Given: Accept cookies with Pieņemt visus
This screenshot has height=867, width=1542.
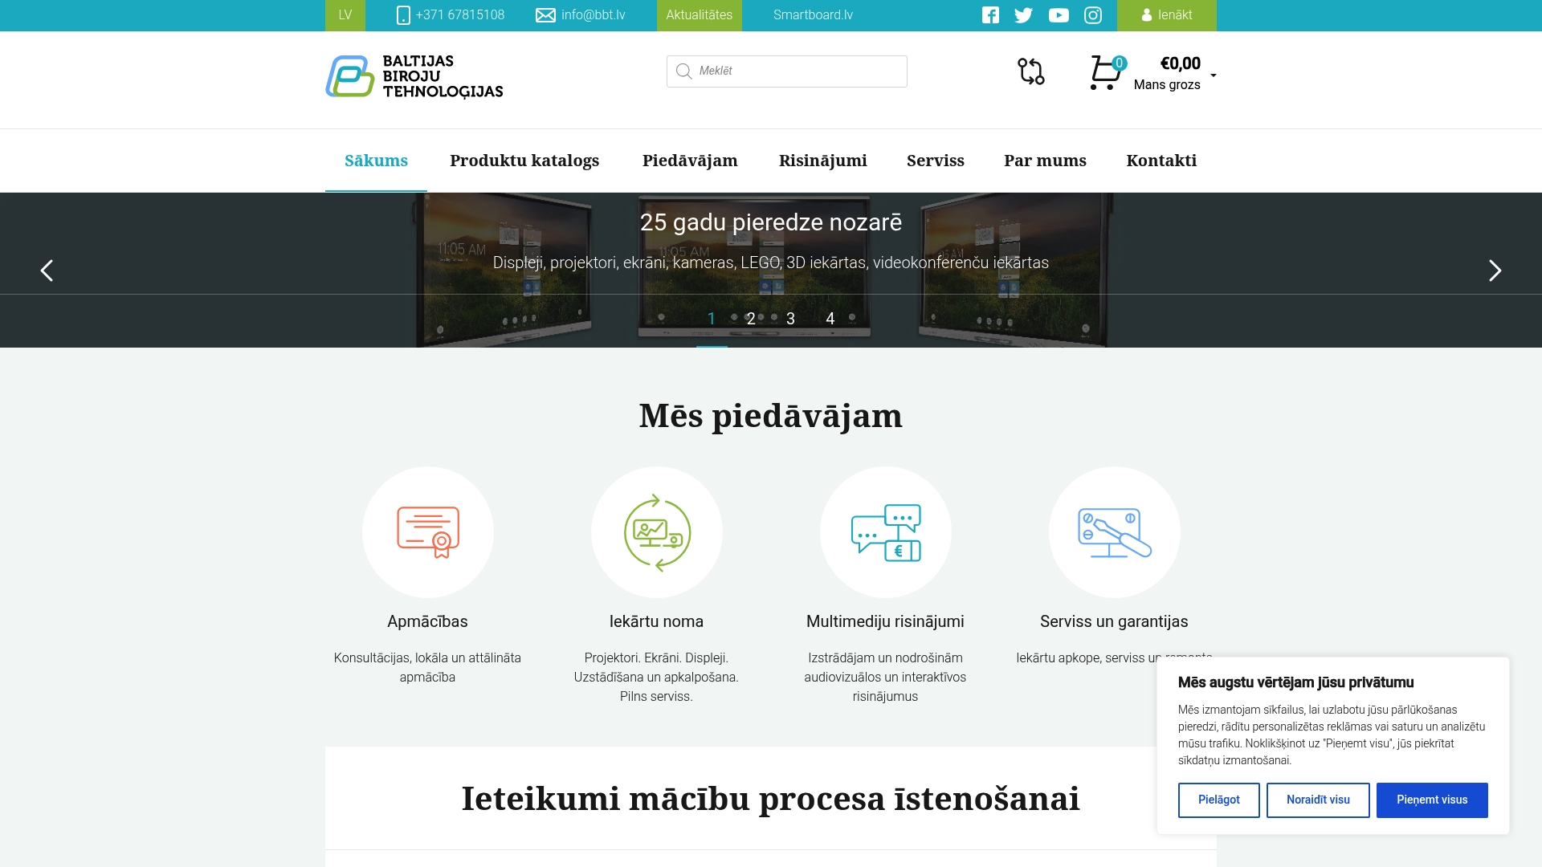Looking at the screenshot, I should [x=1432, y=800].
